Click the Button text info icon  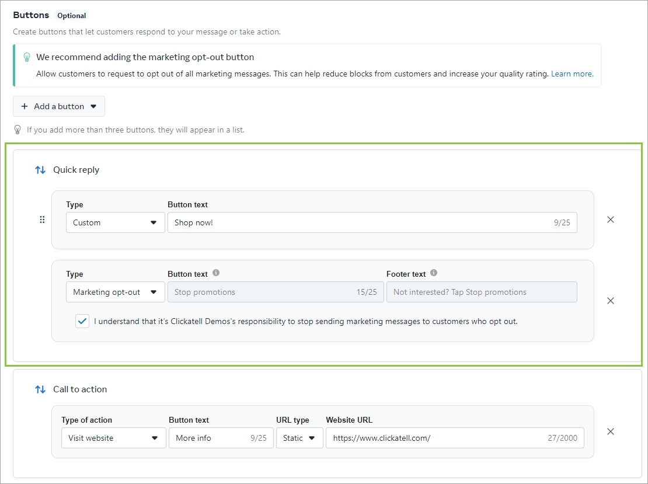pyautogui.click(x=216, y=273)
